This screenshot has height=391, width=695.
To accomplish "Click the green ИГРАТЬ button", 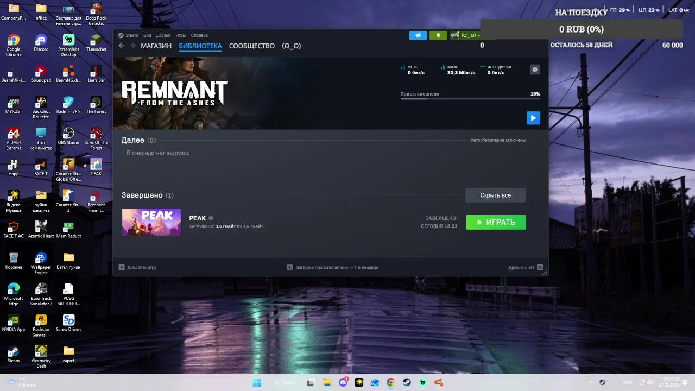I will pyautogui.click(x=496, y=222).
